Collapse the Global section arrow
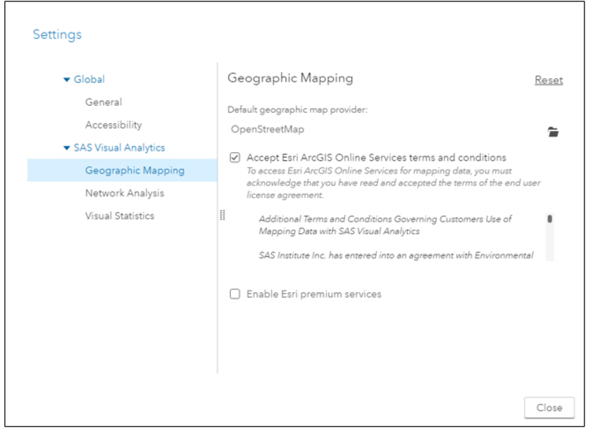 67,80
